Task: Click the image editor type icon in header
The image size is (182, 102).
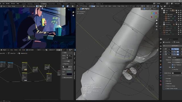Action: (1, 6)
